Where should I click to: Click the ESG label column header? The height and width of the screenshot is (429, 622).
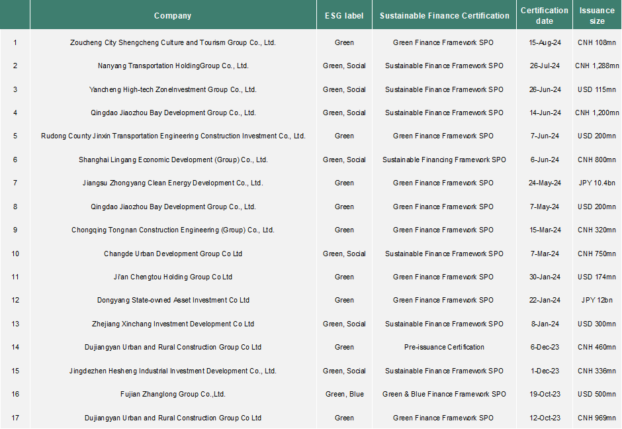click(344, 15)
